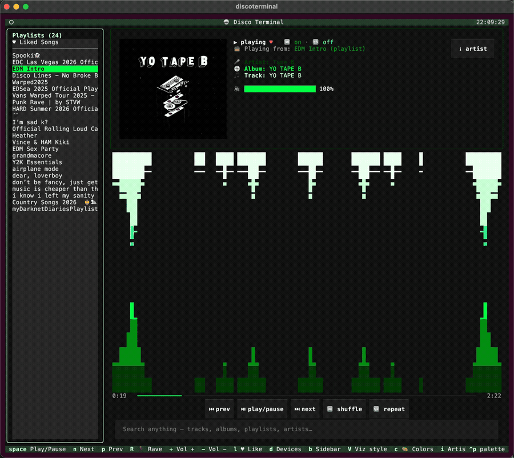Toggle Sidebar via footer shortcut
Viewport: 514px width, 458px height.
[324, 449]
